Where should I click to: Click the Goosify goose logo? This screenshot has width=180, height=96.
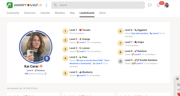(x=10, y=5)
